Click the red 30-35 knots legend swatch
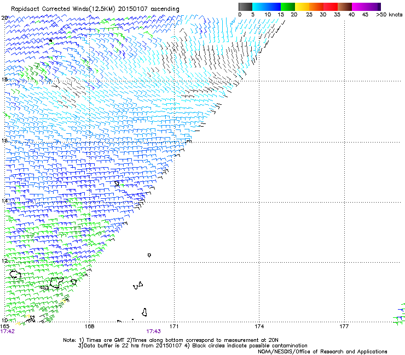Image resolution: width=405 pixels, height=355 pixels. point(331,7)
